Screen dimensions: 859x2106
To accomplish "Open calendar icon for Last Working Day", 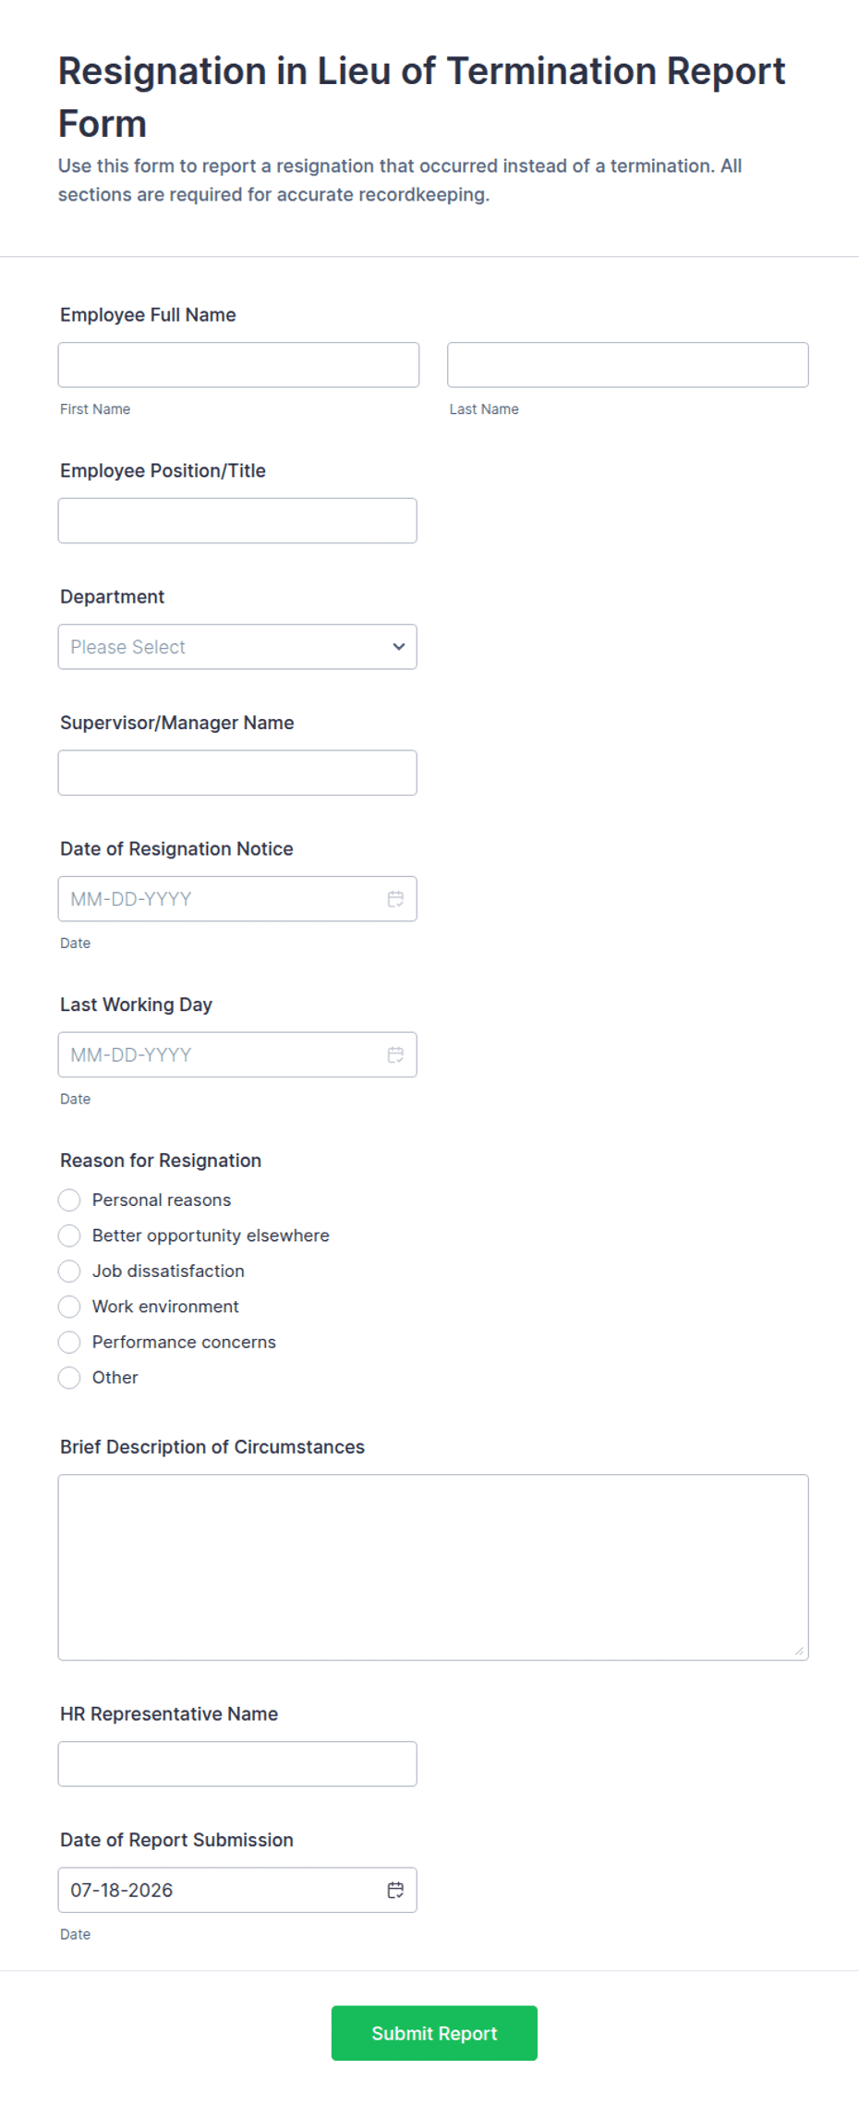I will 395,1054.
